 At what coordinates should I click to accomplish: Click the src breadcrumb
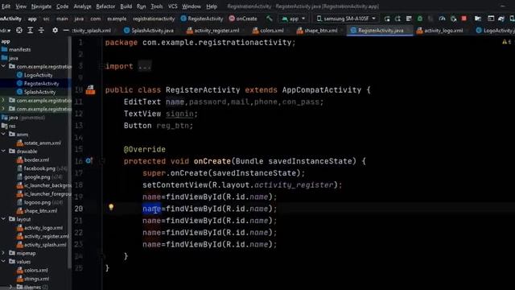click(x=47, y=19)
